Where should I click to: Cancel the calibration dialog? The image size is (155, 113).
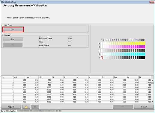click(x=144, y=107)
